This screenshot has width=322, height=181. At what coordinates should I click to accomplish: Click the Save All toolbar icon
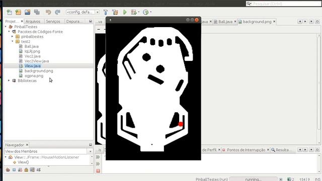[x=37, y=12]
